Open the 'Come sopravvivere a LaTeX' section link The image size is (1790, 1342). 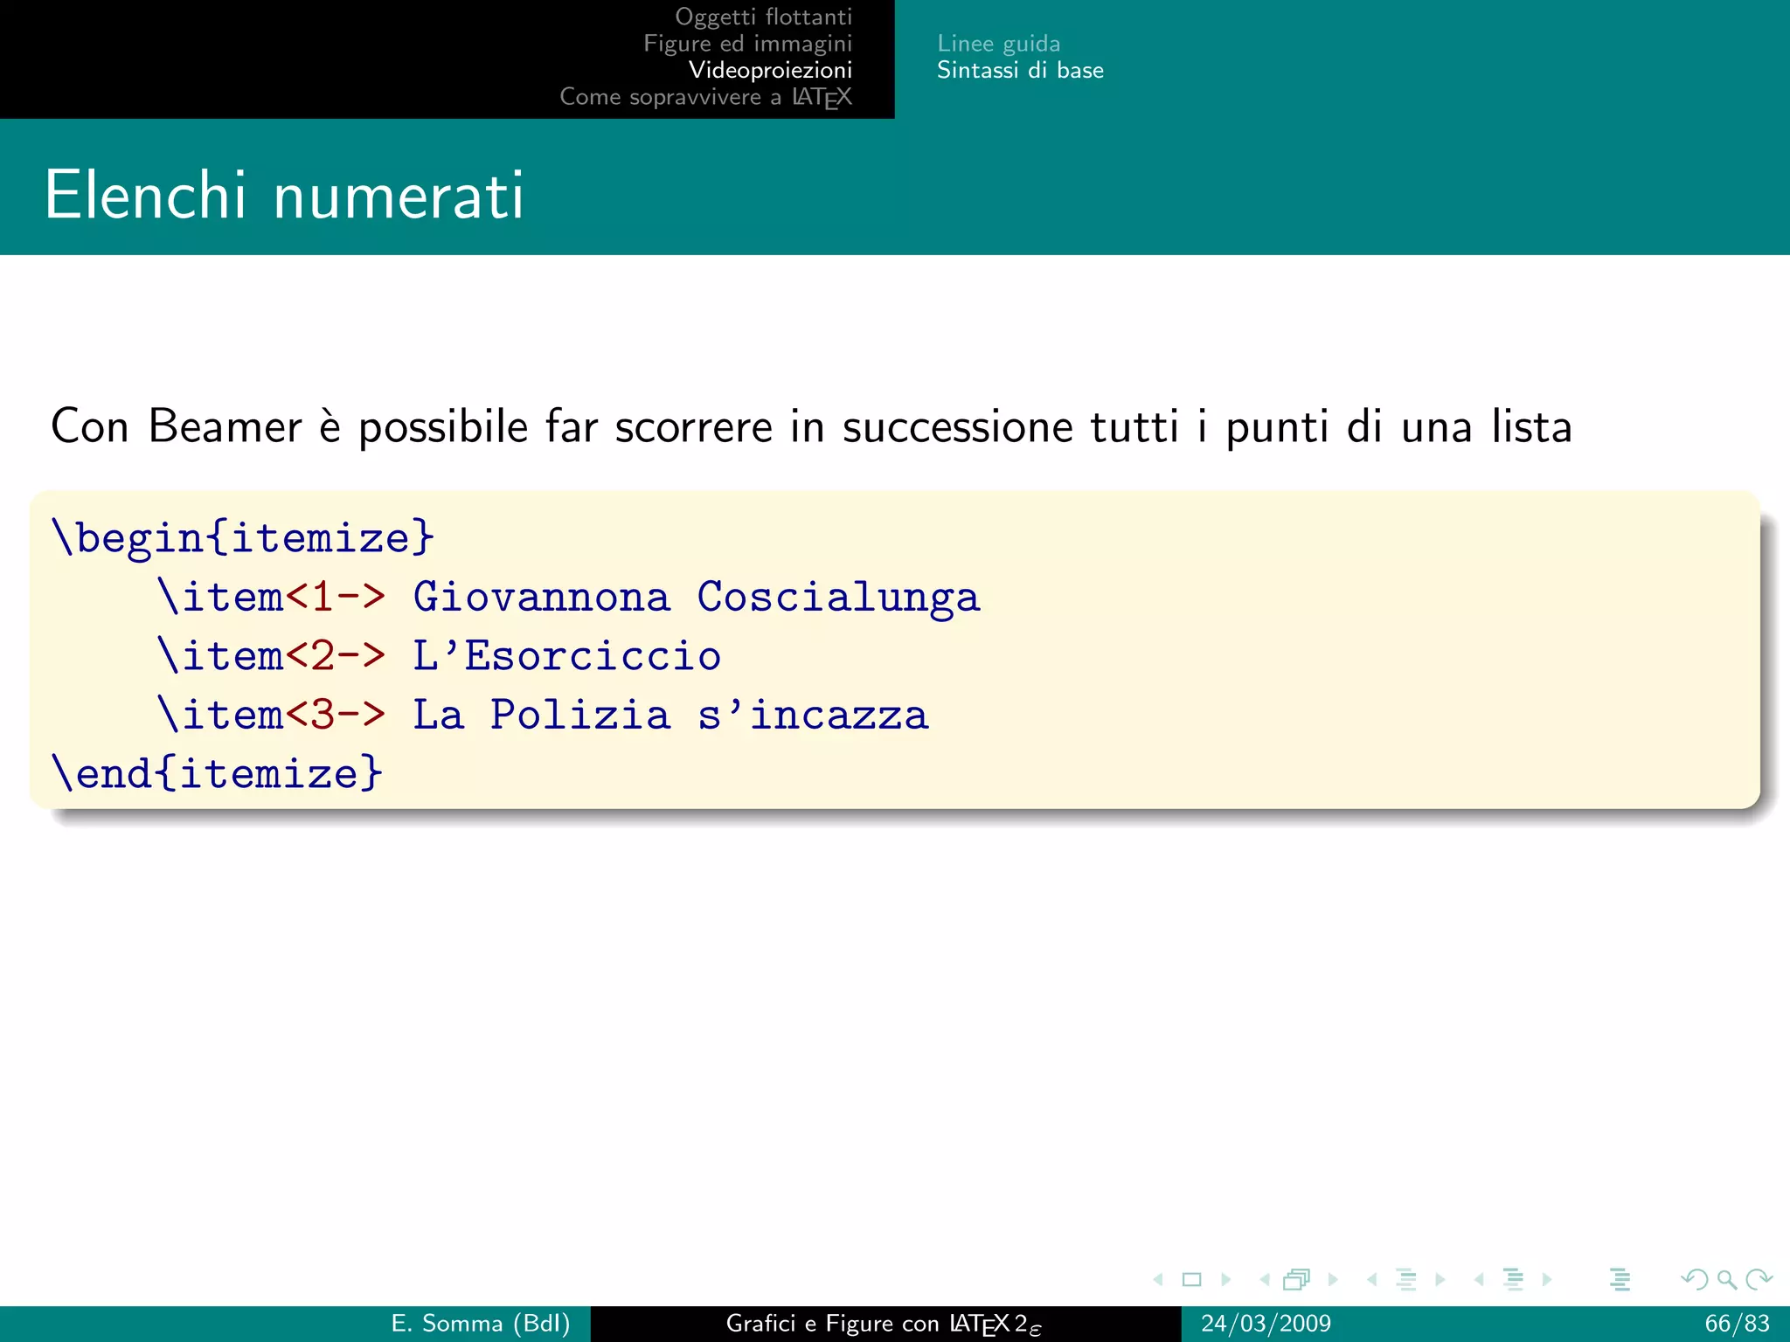(705, 97)
